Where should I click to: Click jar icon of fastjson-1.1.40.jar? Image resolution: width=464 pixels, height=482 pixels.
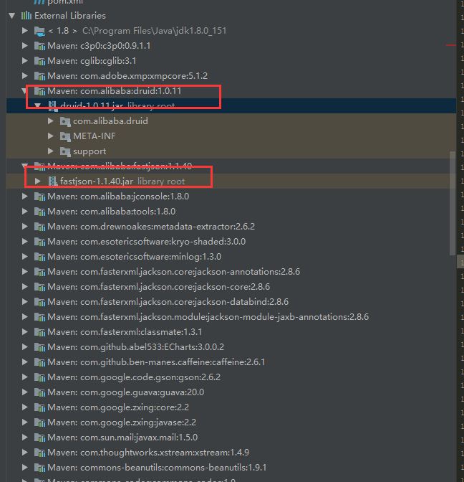point(53,181)
